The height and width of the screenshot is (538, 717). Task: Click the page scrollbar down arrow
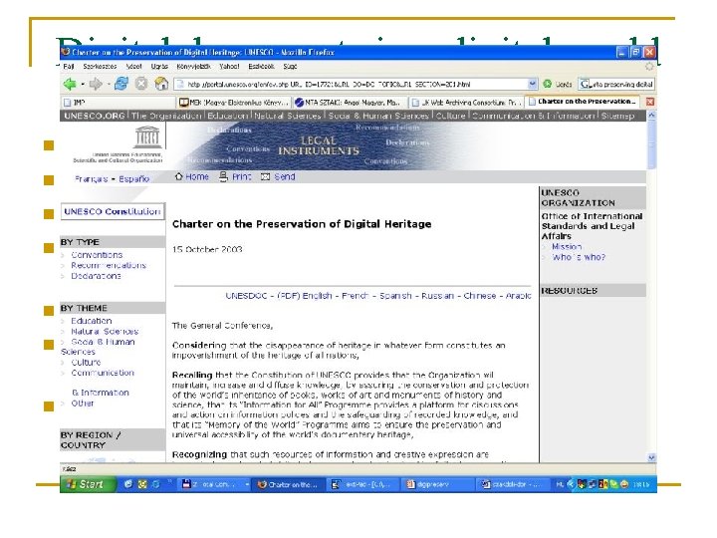tap(651, 457)
